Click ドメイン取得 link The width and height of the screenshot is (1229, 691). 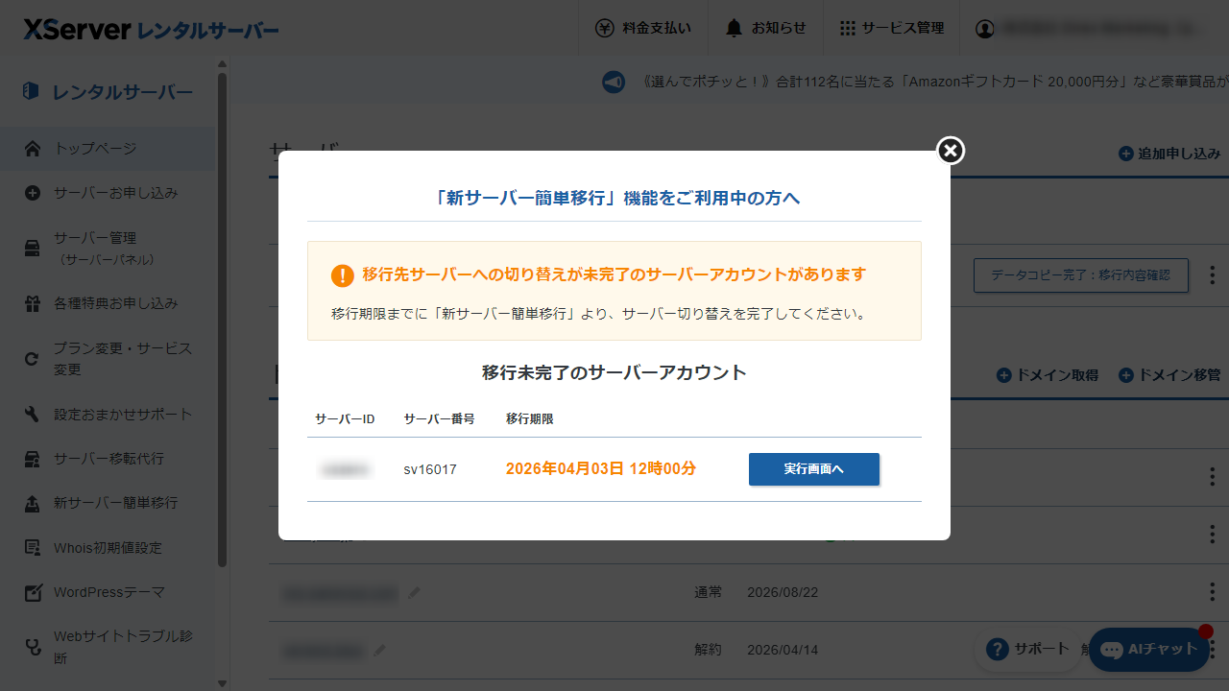click(1048, 375)
